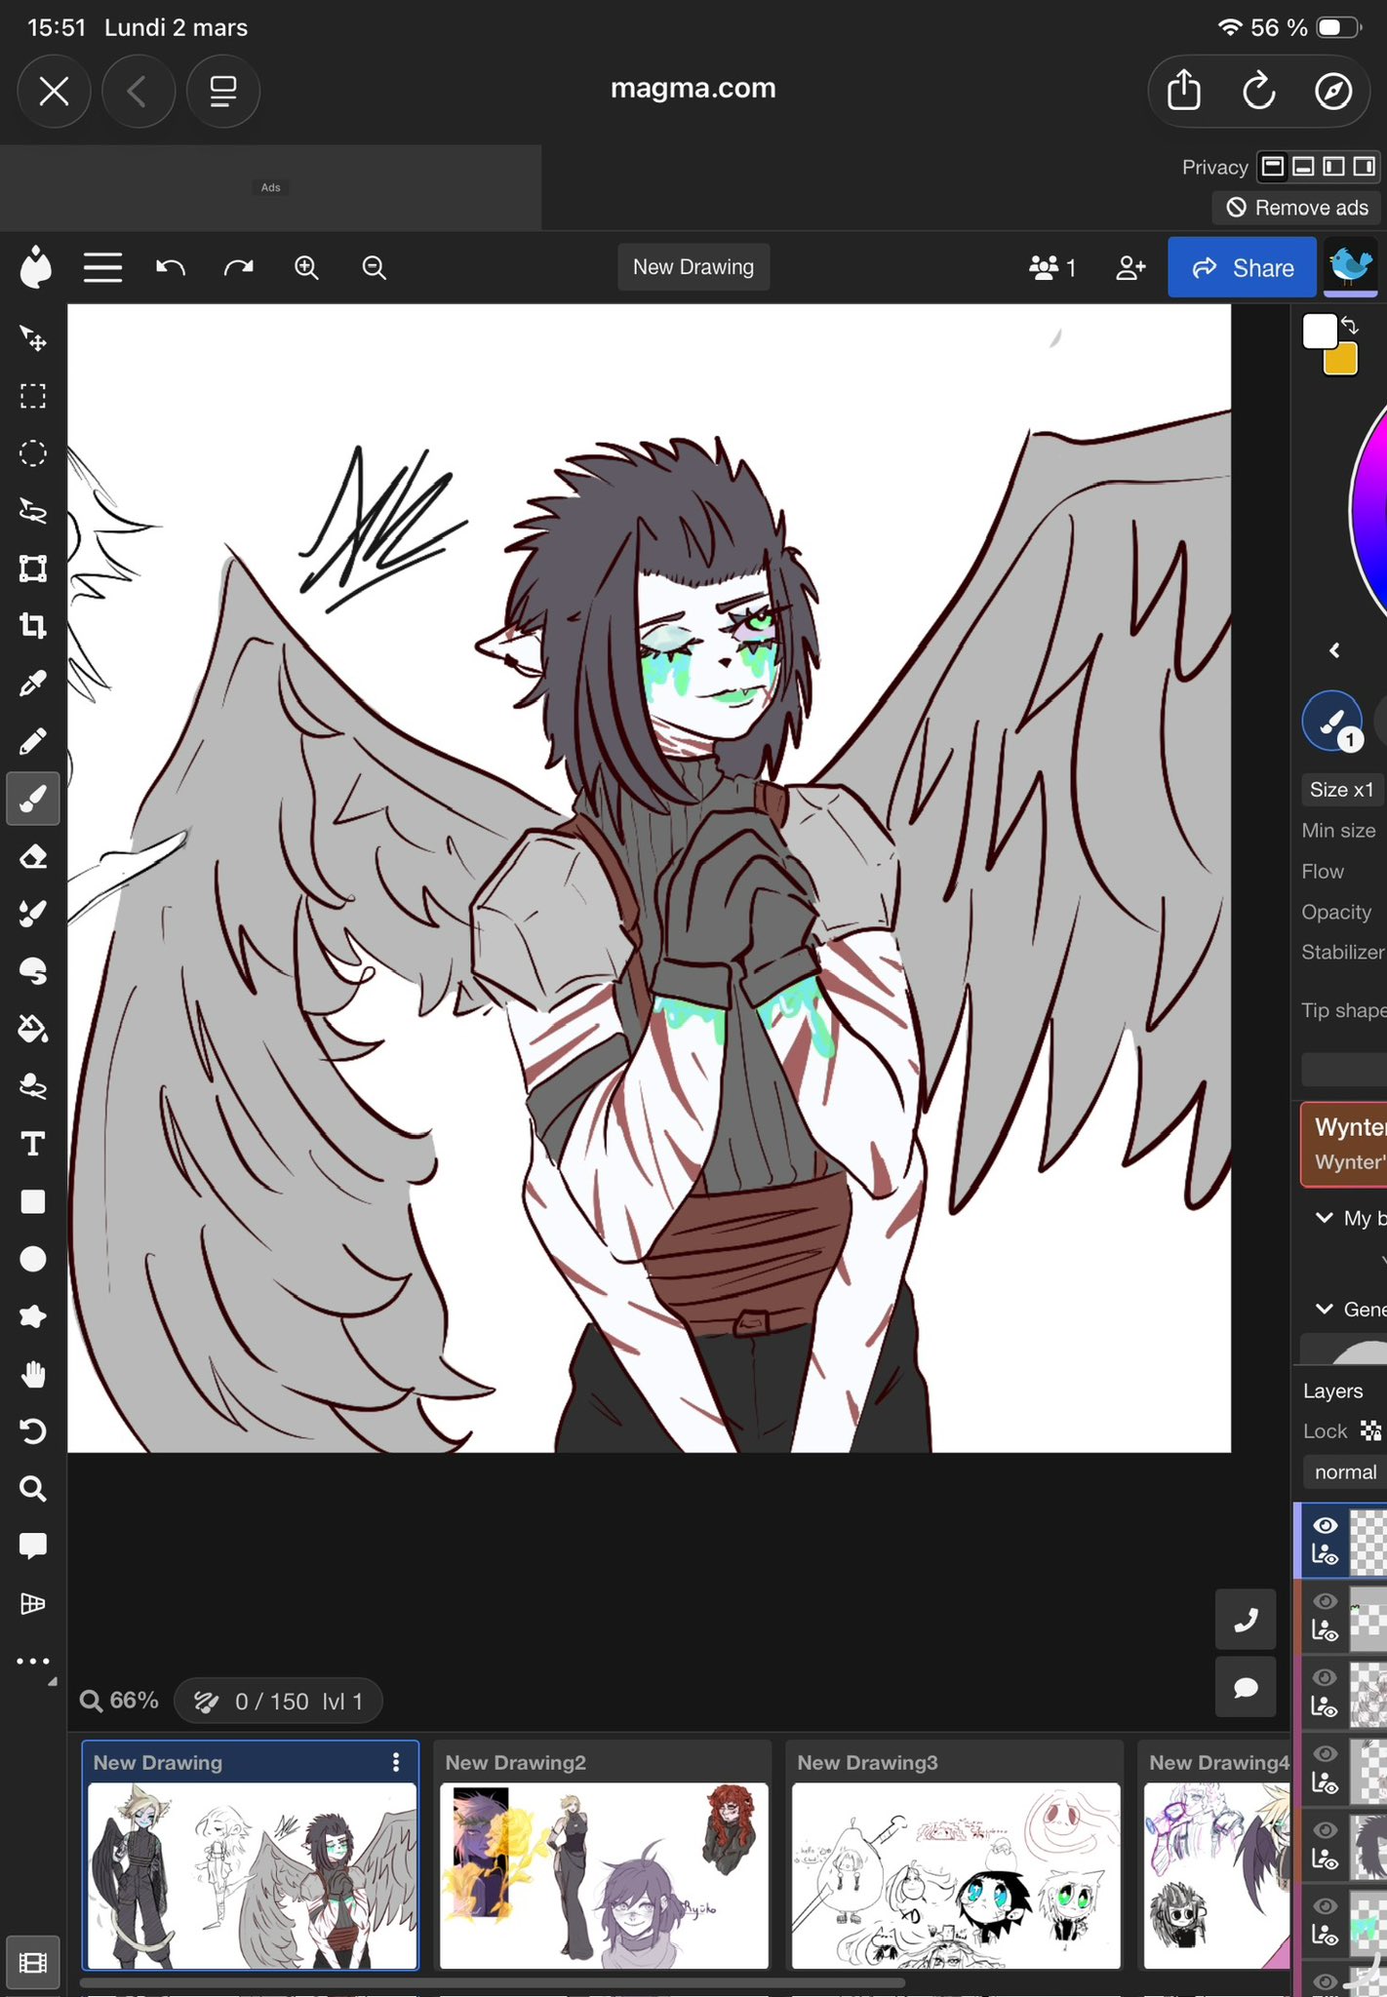Screen dimensions: 1387x1997
Task: Expand more tools three-dot button
Action: tap(33, 1661)
